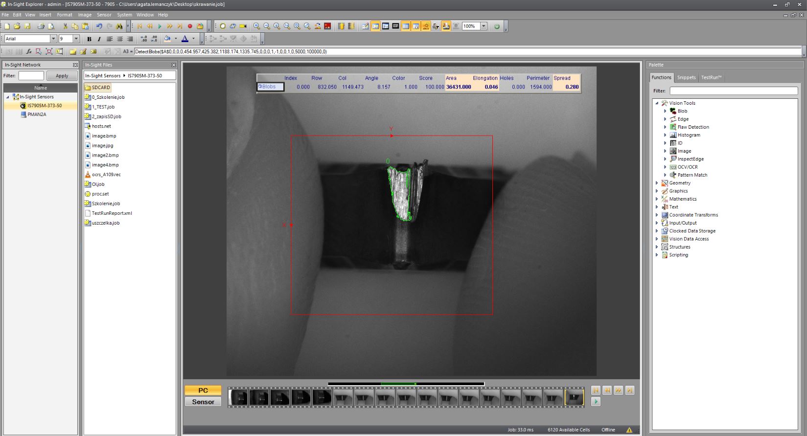The image size is (807, 436).
Task: Cut the selected cell
Action: point(65,26)
